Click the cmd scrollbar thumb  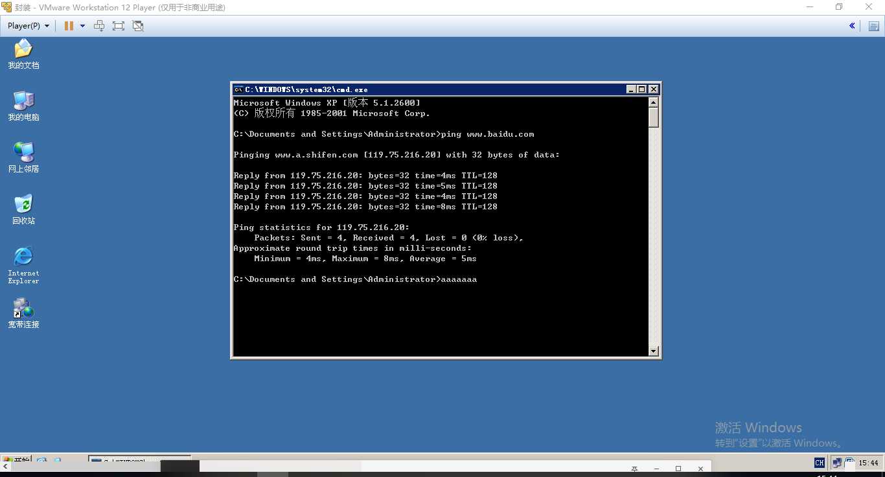654,117
